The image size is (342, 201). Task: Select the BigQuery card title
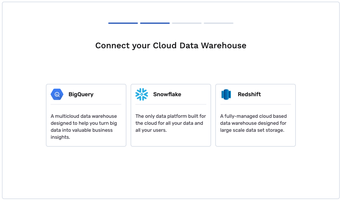tap(81, 94)
